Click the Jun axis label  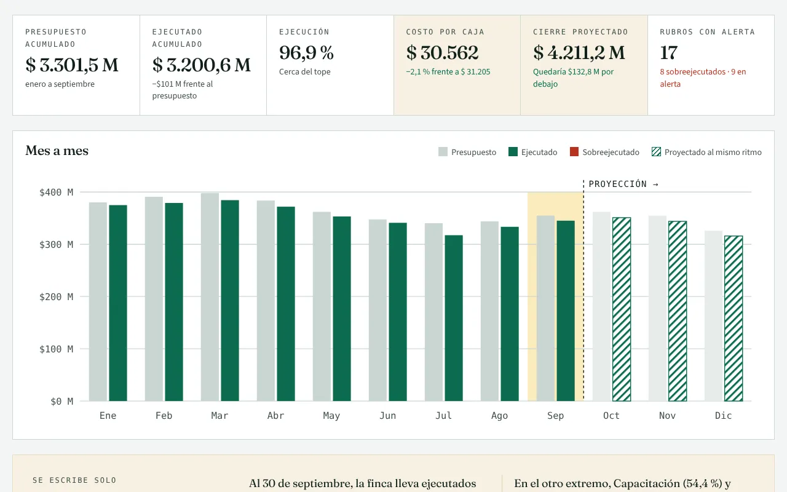point(387,416)
